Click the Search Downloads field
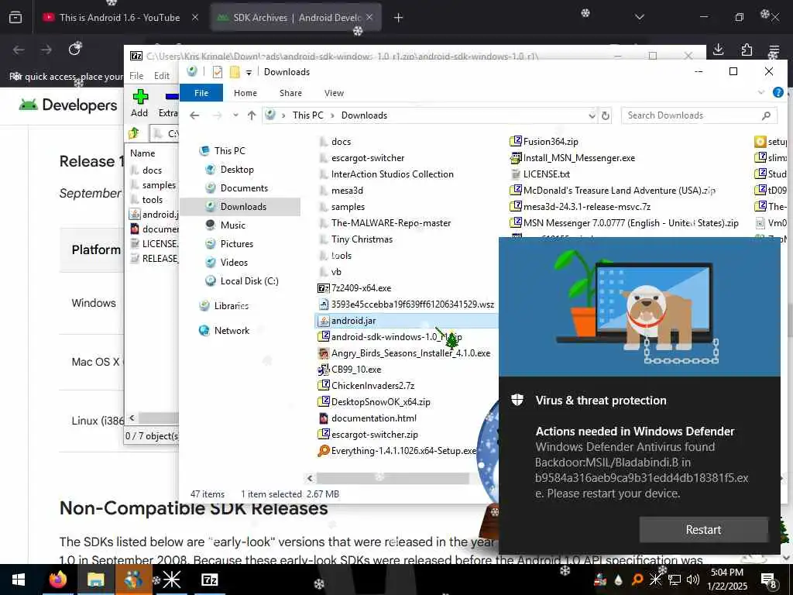Screen dimensions: 793x595 (698, 115)
